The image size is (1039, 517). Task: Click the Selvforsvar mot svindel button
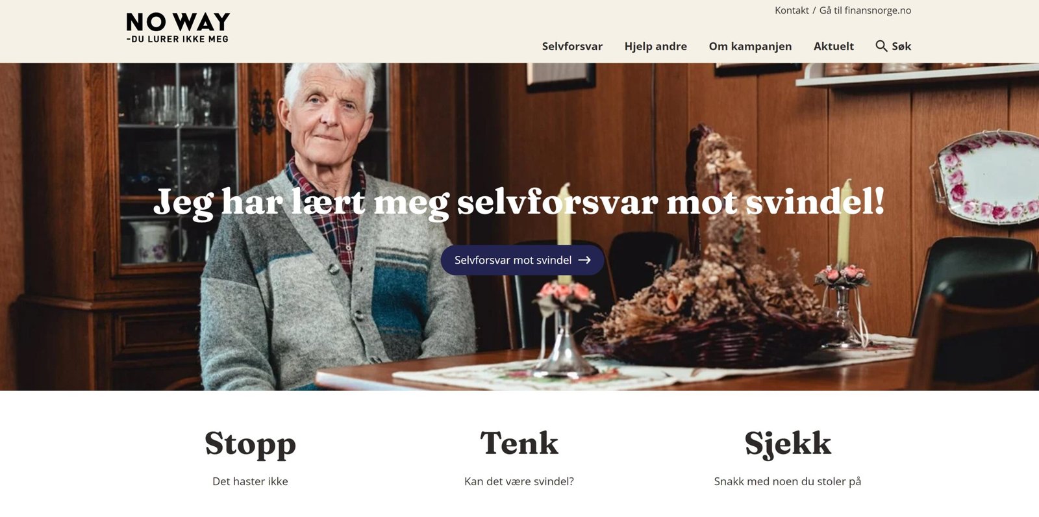pos(523,260)
